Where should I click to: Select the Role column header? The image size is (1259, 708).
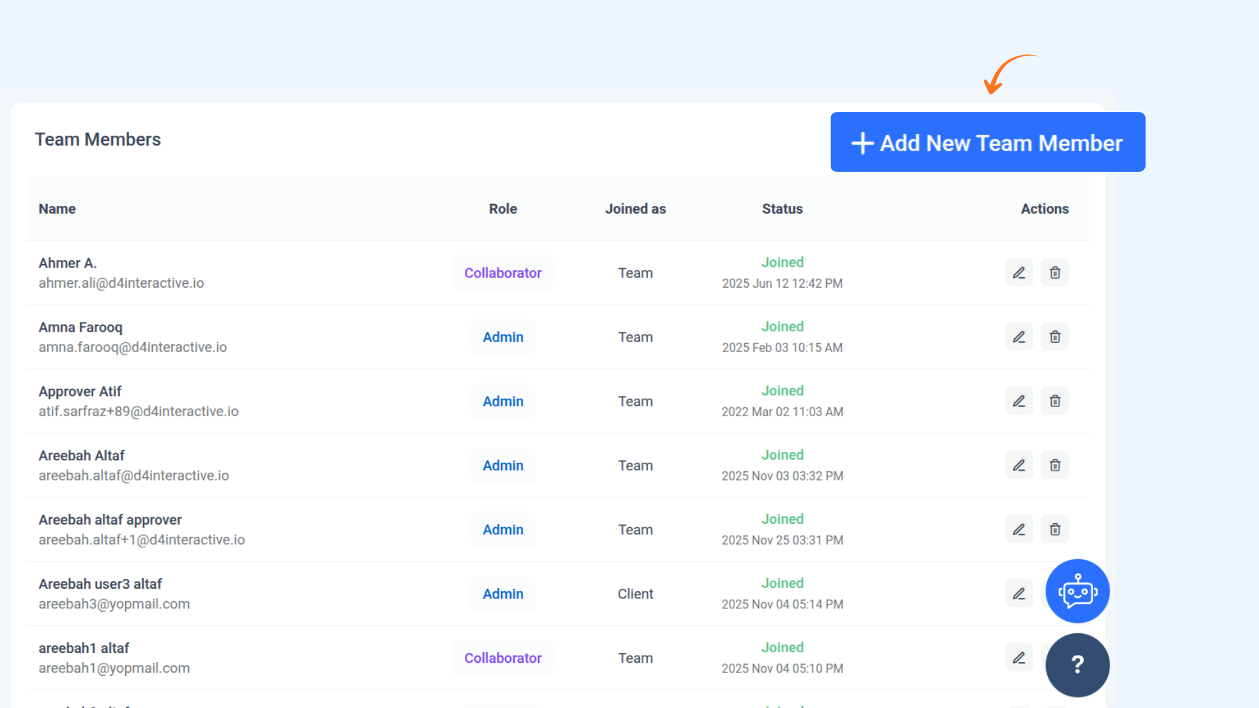click(x=503, y=208)
